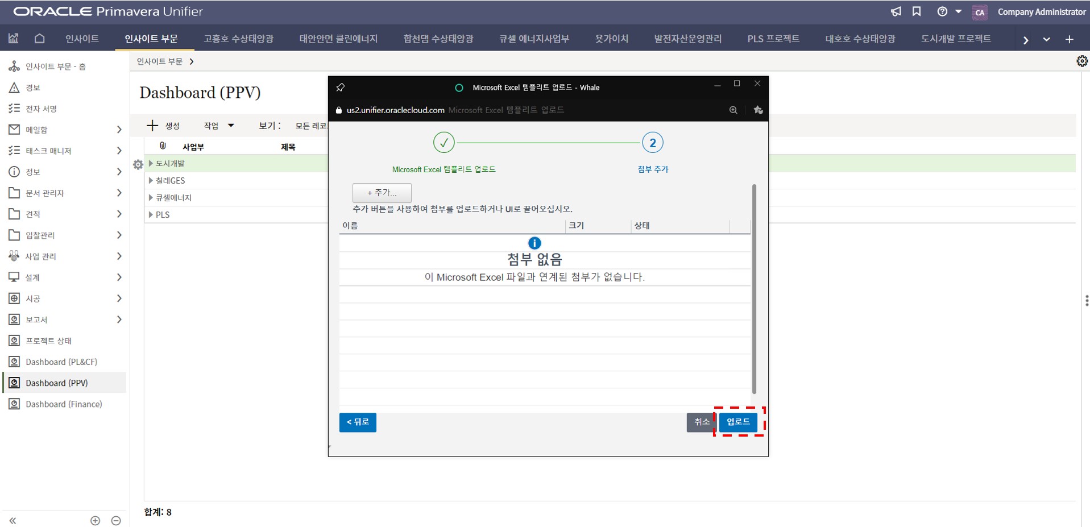Open the bookmarks icon in header
The height and width of the screenshot is (527, 1090).
(917, 12)
